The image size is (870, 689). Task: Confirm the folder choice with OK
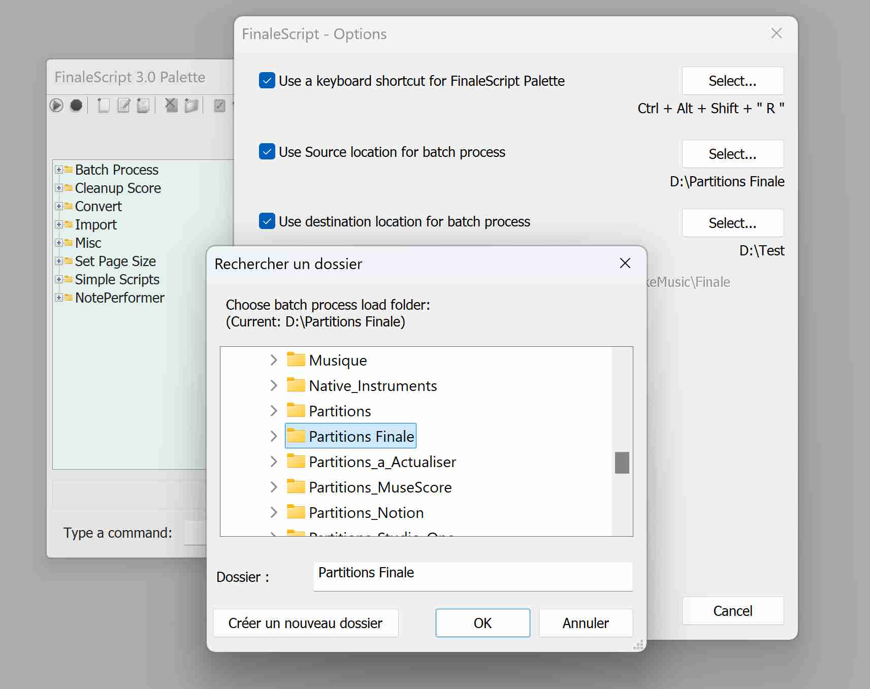pyautogui.click(x=482, y=623)
